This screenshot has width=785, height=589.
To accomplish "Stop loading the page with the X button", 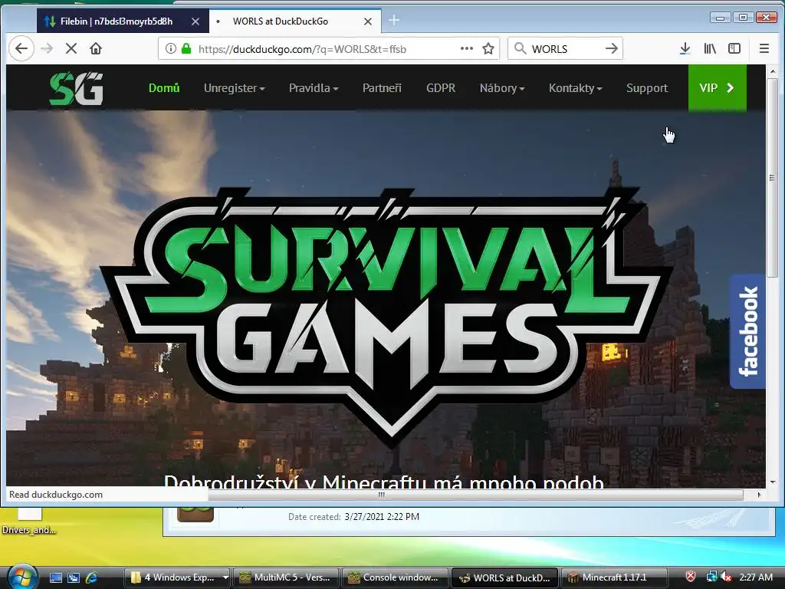I will pos(71,48).
